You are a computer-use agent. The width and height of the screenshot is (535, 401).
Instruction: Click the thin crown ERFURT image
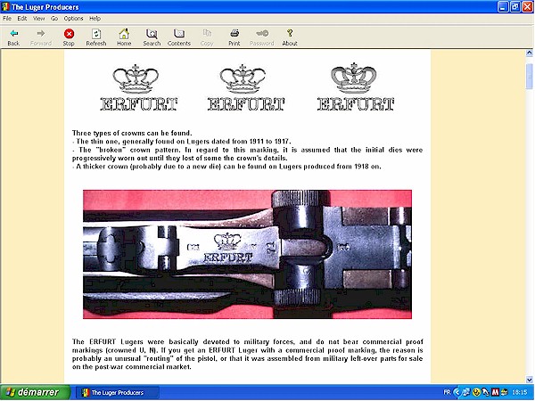138,87
